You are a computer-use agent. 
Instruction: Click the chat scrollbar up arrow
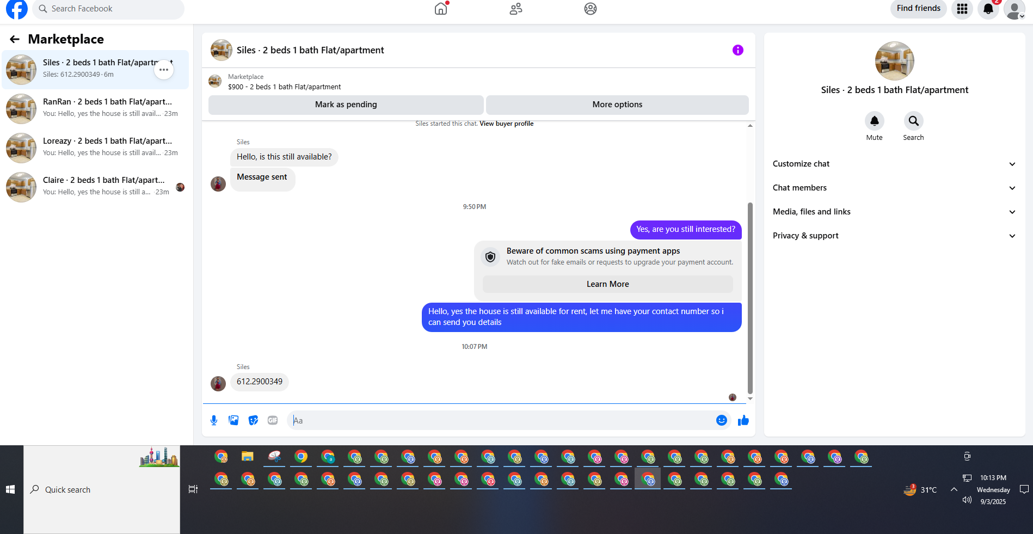coord(750,126)
